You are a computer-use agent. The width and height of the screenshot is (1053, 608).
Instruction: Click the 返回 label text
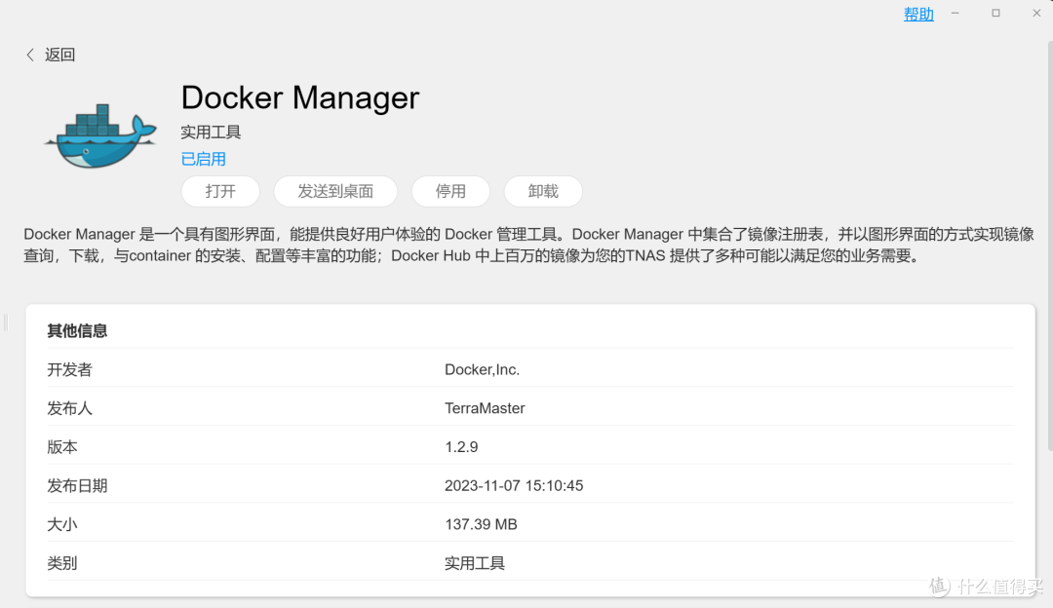tap(59, 55)
